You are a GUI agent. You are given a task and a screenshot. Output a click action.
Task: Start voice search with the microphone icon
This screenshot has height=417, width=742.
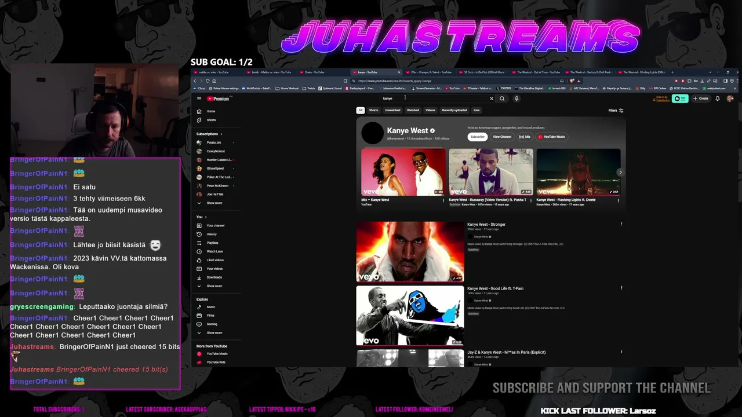(x=517, y=98)
